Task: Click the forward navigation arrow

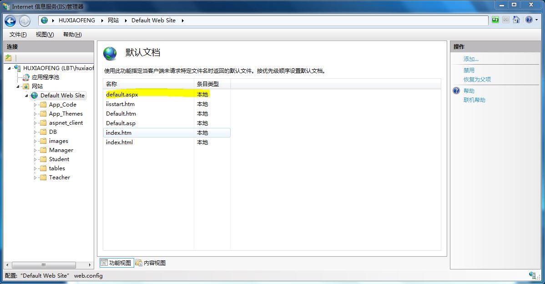Action: [24, 21]
